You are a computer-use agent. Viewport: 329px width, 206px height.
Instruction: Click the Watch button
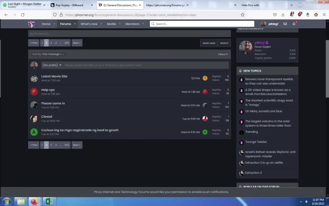pyautogui.click(x=224, y=43)
